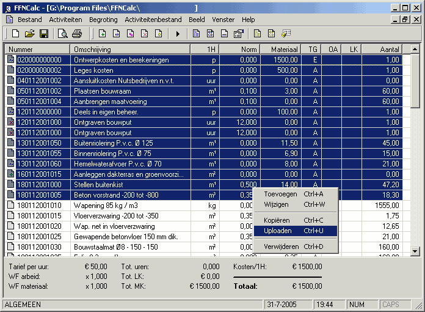This screenshot has height=312, width=425.
Task: Click the blue document icon with dotted lines
Action: pos(225,34)
